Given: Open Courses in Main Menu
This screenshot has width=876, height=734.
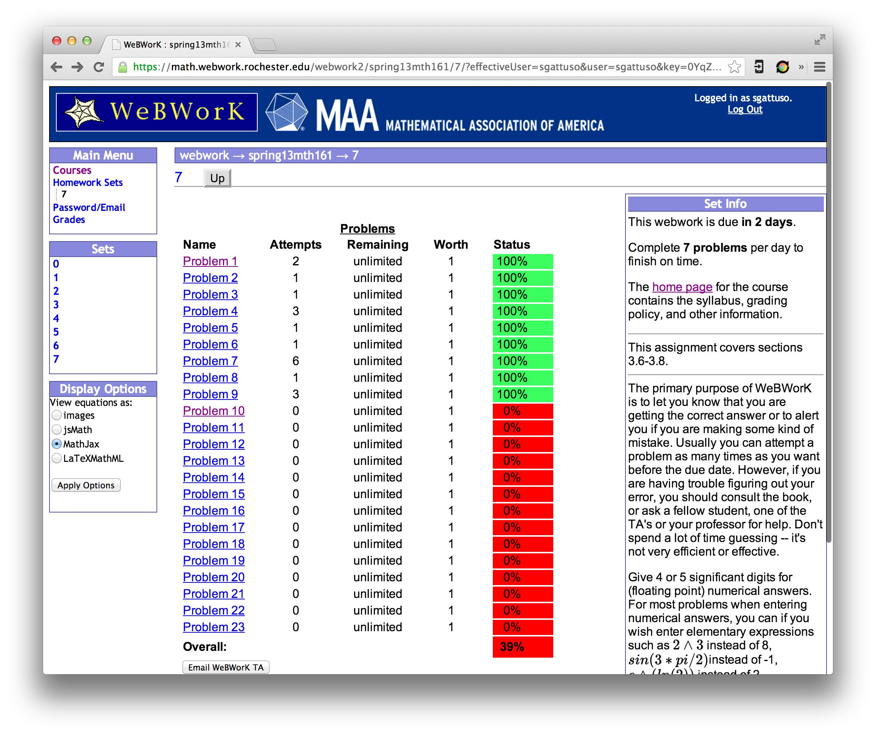Looking at the screenshot, I should click(x=72, y=170).
